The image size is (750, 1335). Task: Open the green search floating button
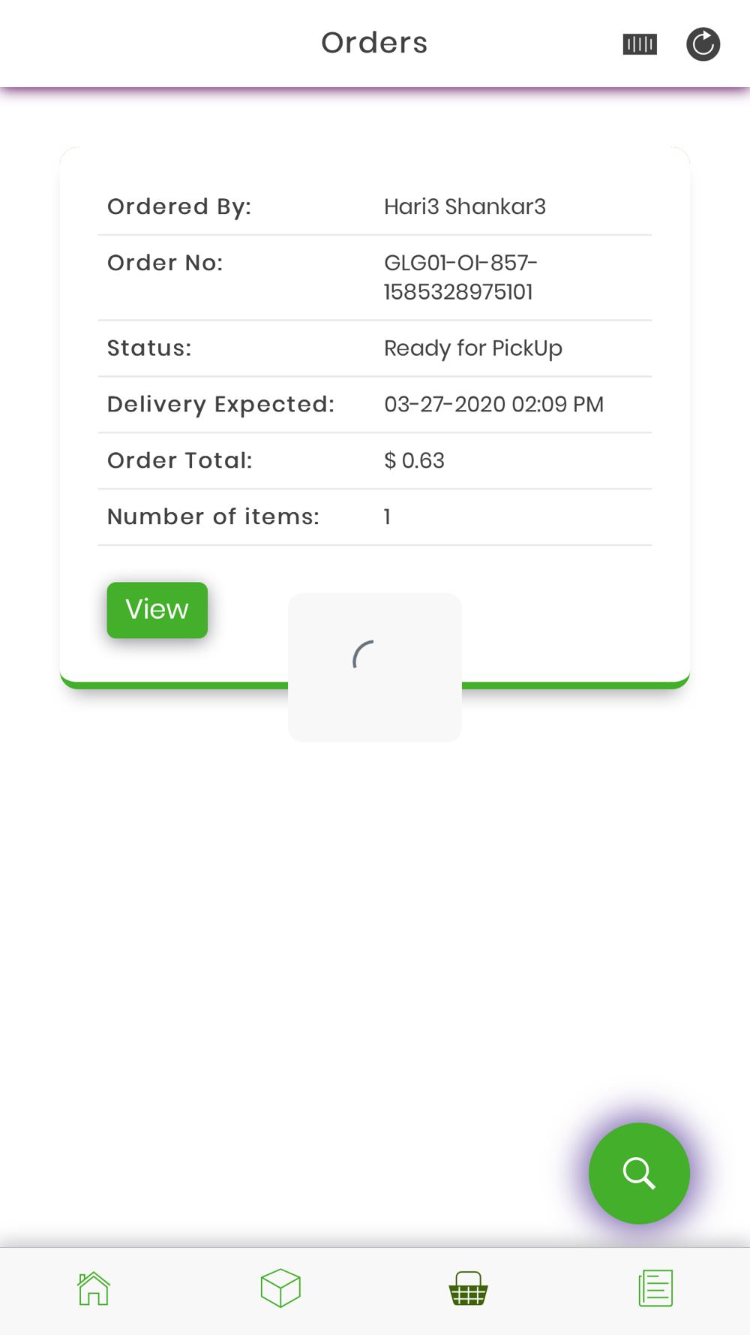(639, 1173)
